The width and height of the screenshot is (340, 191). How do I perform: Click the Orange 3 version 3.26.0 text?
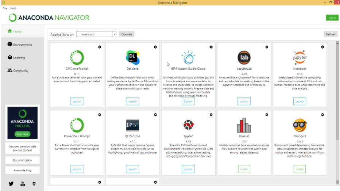click(x=300, y=141)
